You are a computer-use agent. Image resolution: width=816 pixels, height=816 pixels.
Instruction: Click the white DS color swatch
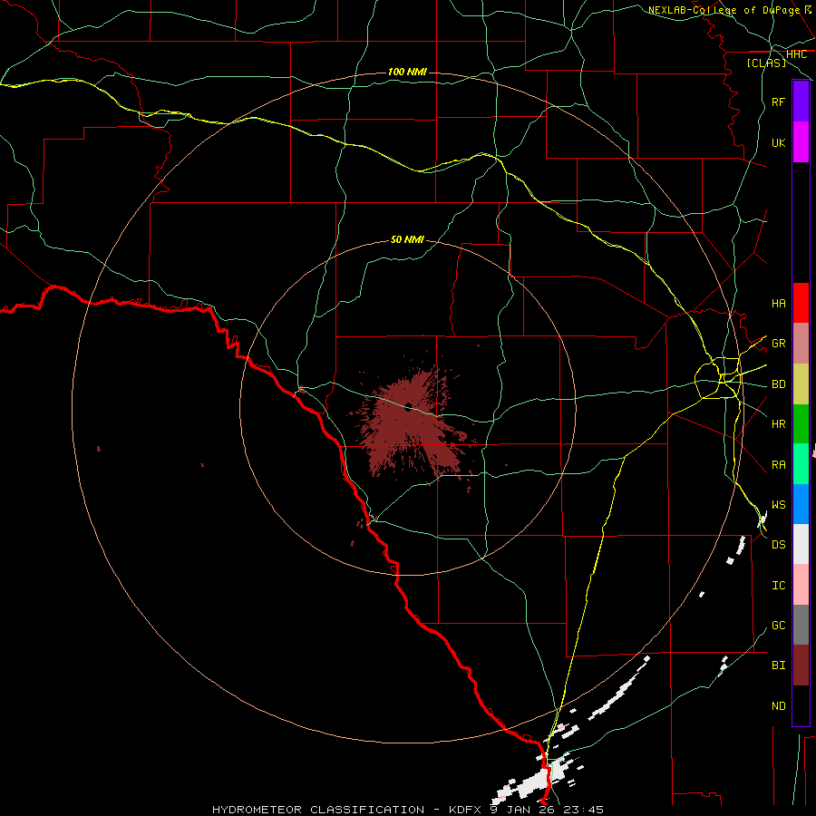pyautogui.click(x=801, y=544)
